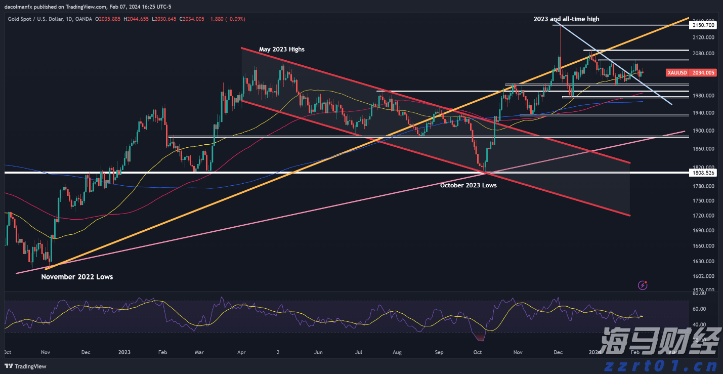723x374 pixels.
Task: Click the 2080.000 mark on price axis
Action: pos(703,54)
